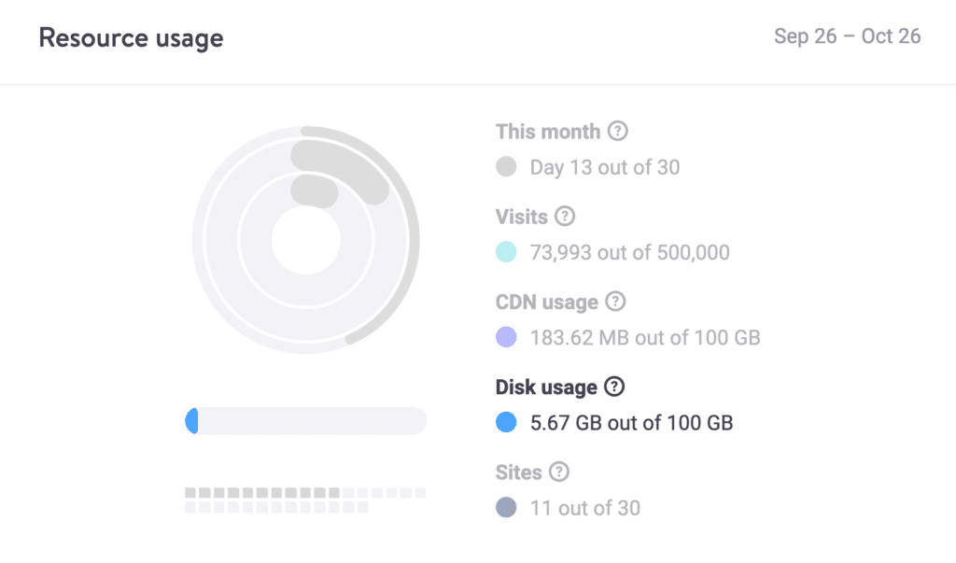Click the disk usage progress bar
The width and height of the screenshot is (956, 563).
(305, 421)
